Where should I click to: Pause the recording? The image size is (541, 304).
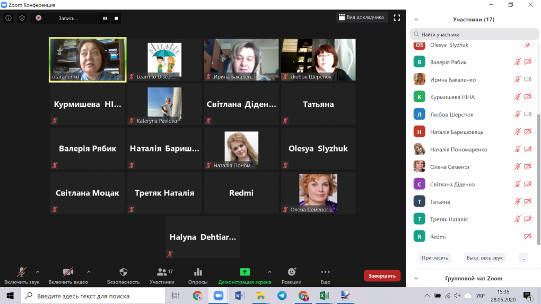coord(105,18)
